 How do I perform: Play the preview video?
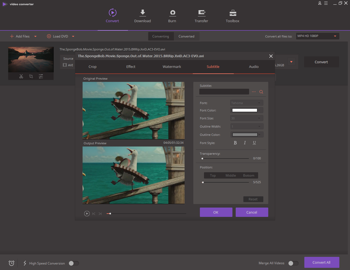(87, 214)
